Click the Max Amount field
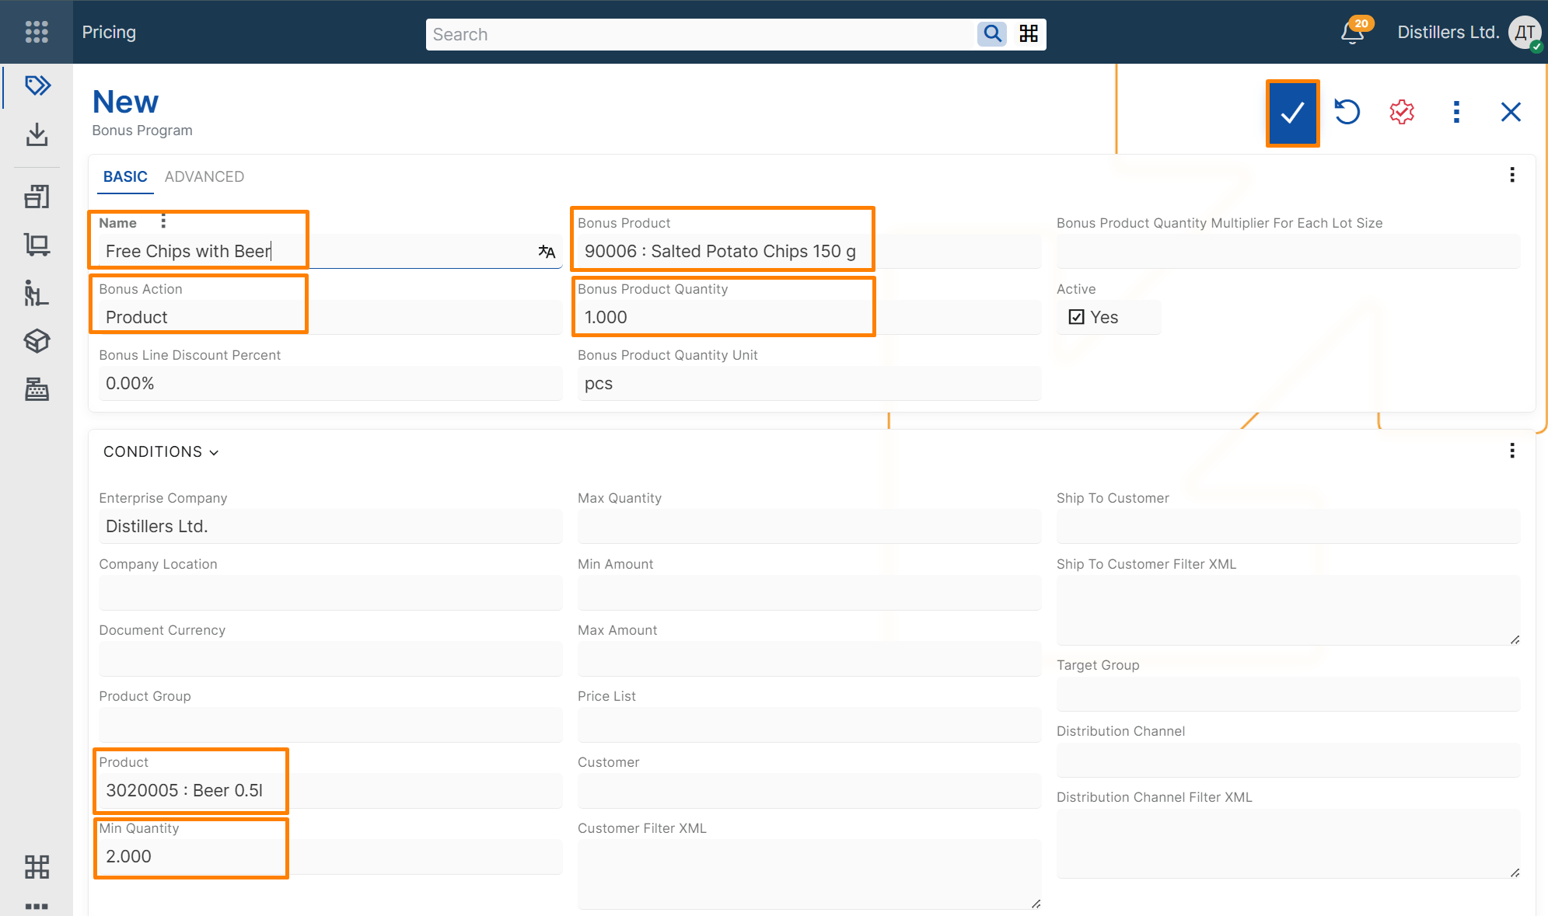Image resolution: width=1548 pixels, height=916 pixels. (x=809, y=658)
